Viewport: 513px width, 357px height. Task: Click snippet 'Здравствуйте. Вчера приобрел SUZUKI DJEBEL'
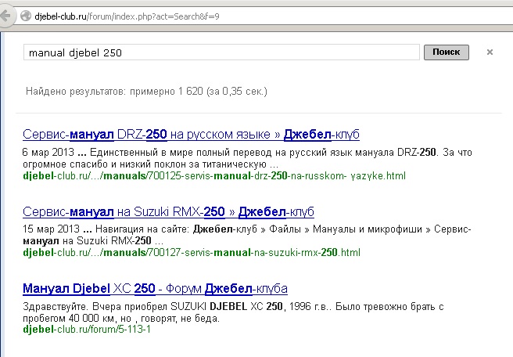click(135, 307)
